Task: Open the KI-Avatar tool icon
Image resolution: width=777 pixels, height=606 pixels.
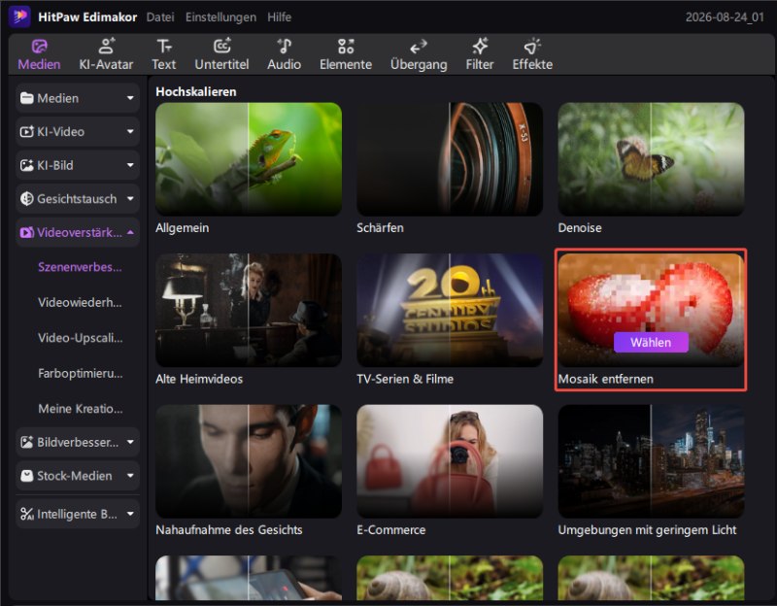Action: click(106, 46)
